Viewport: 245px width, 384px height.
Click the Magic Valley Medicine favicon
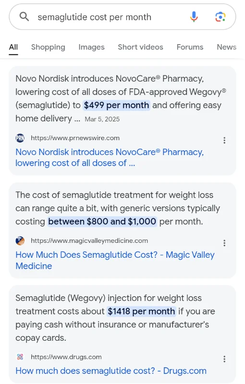20,241
